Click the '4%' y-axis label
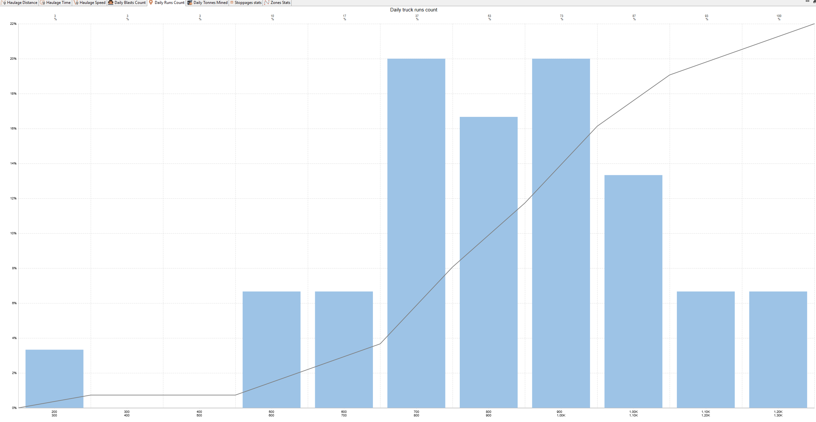This screenshot has width=816, height=422. click(x=14, y=338)
